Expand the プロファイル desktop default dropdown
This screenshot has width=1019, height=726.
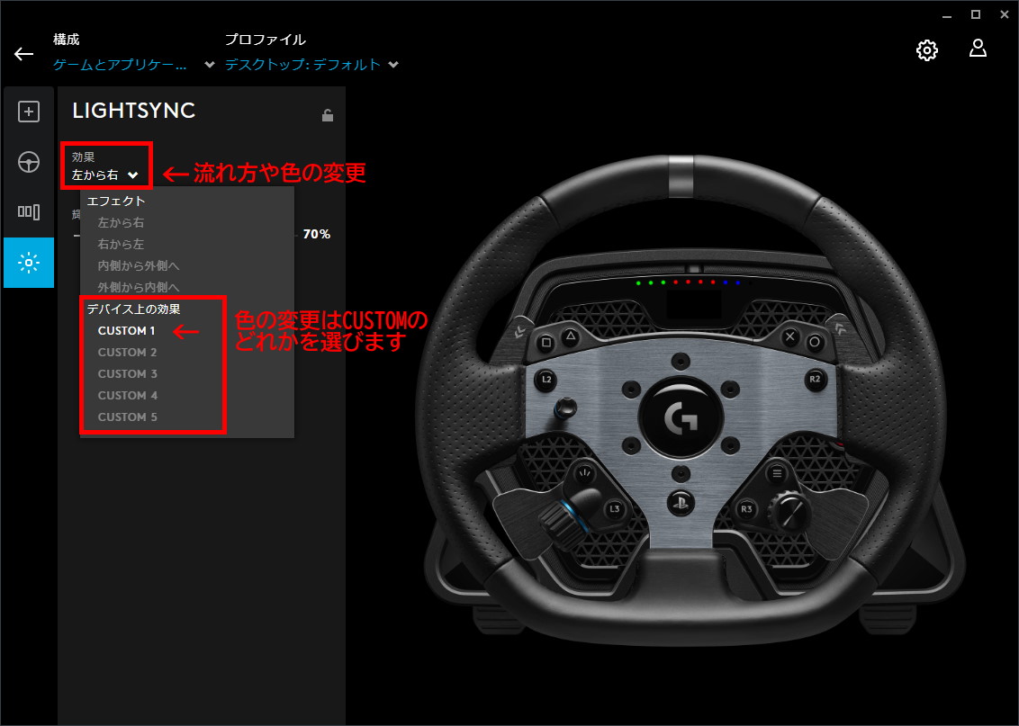(x=312, y=64)
